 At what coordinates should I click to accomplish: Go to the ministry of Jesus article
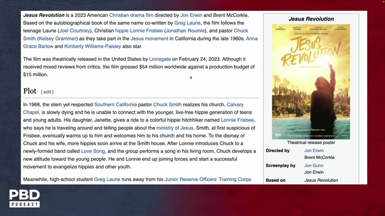tap(175, 128)
